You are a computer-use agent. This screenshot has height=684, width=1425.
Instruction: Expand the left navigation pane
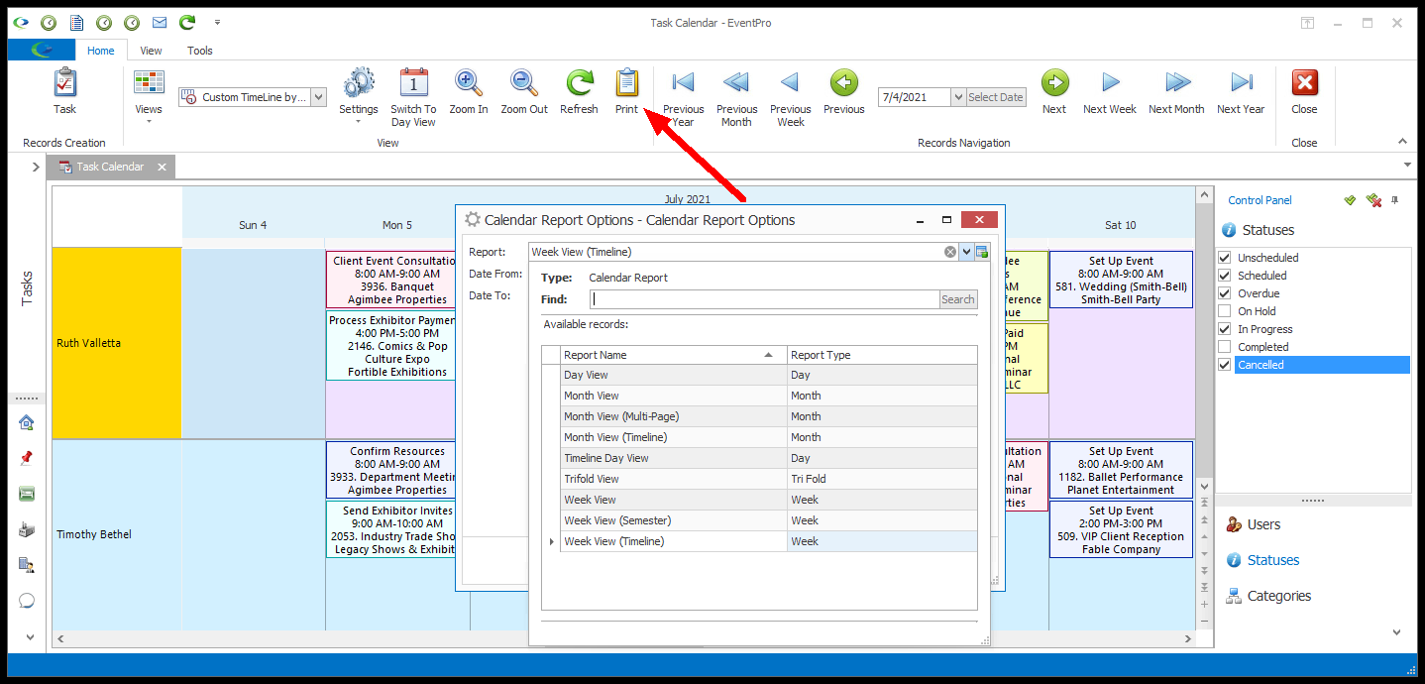click(x=36, y=167)
